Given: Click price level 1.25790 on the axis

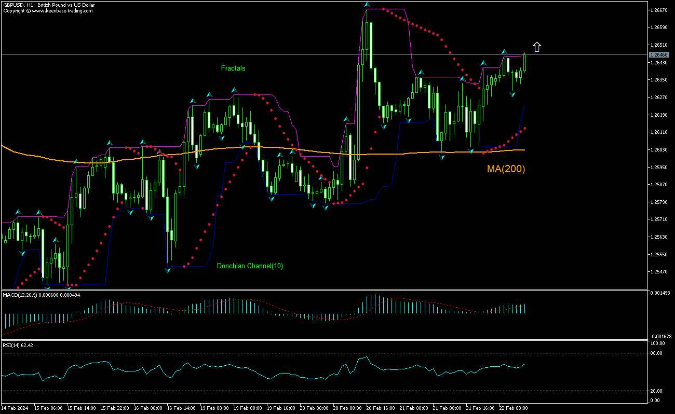Looking at the screenshot, I should point(658,202).
